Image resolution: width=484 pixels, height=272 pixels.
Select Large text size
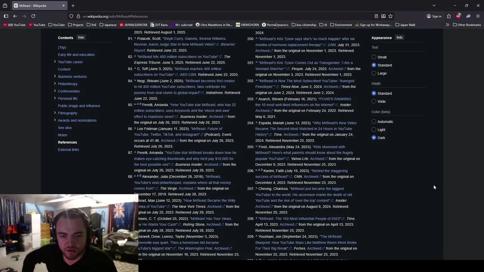pyautogui.click(x=374, y=73)
